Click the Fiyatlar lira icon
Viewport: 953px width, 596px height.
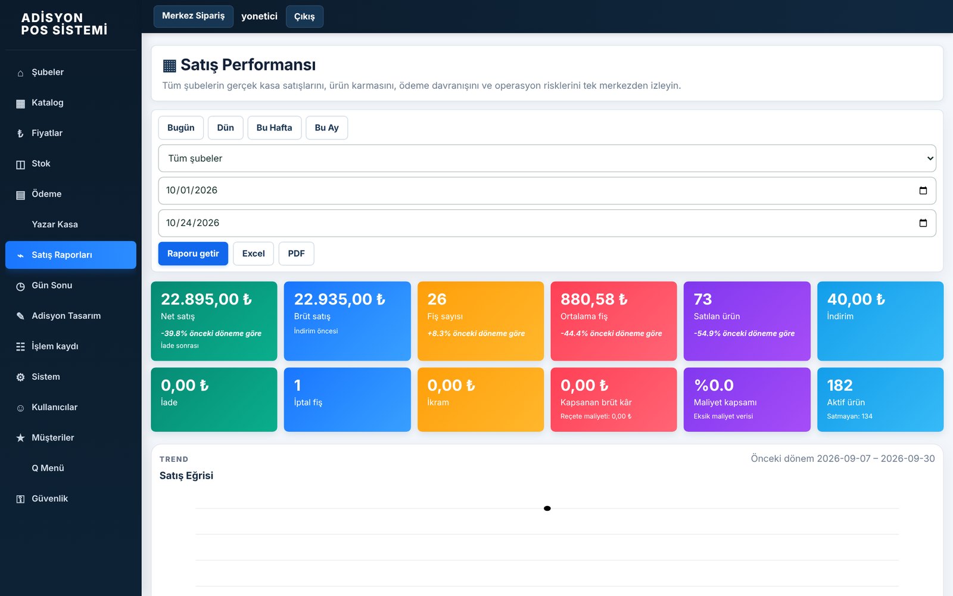[x=20, y=134]
